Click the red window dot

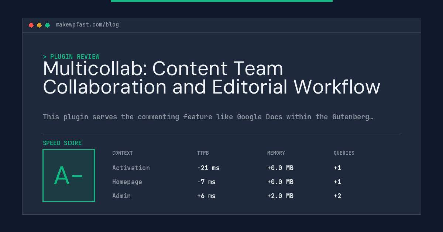coord(31,25)
